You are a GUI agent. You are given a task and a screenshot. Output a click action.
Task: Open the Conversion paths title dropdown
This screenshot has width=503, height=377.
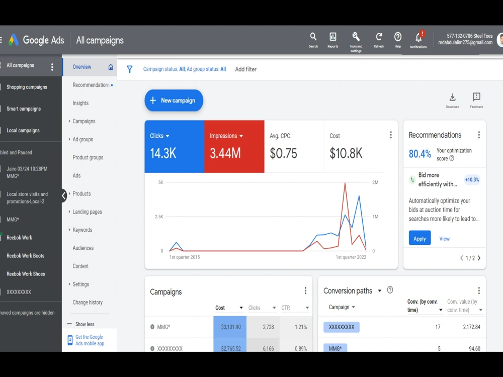379,291
